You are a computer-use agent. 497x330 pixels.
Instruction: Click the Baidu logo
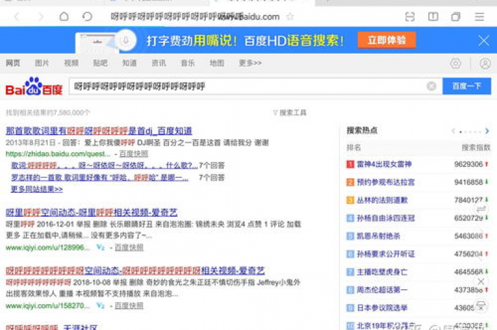coord(34,86)
